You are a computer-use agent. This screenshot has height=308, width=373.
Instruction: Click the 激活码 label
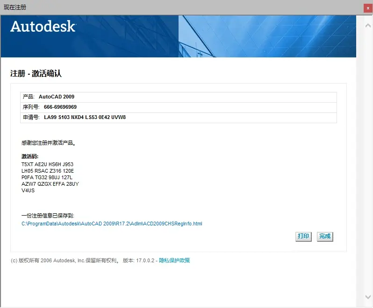pyautogui.click(x=30, y=156)
